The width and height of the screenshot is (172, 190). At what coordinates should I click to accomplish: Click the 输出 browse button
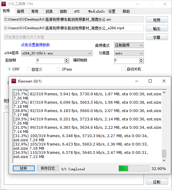click(157, 28)
